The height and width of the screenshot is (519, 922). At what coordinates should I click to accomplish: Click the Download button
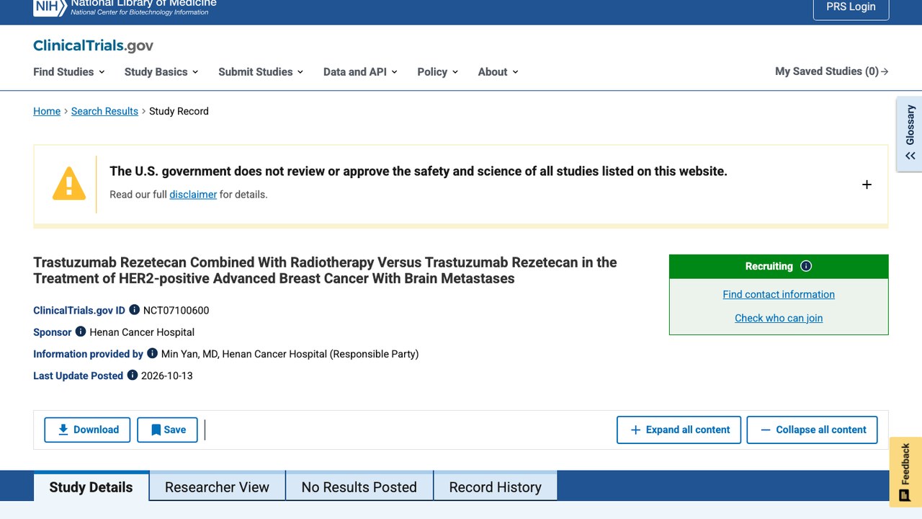(x=87, y=430)
